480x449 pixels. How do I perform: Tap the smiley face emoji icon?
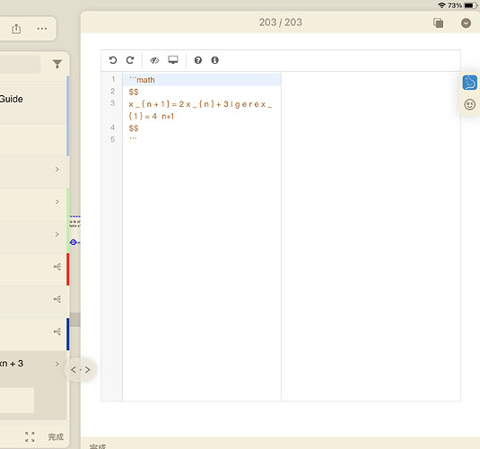[469, 104]
